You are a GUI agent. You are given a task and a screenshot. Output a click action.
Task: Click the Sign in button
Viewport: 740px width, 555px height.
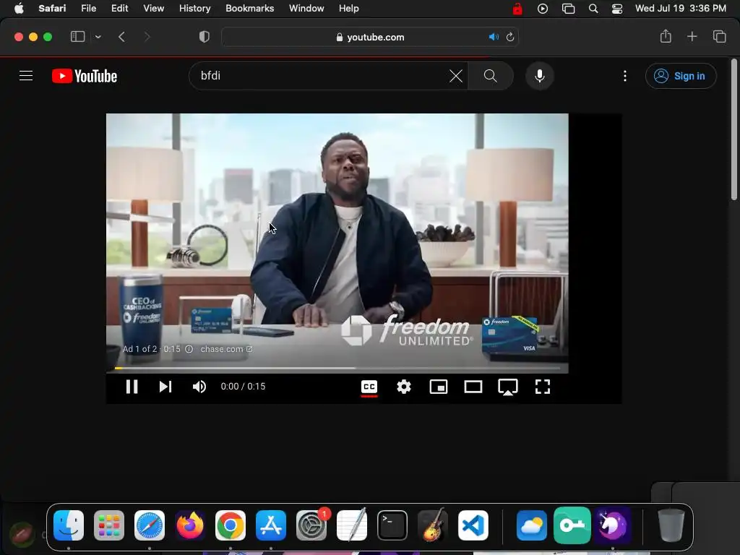681,76
